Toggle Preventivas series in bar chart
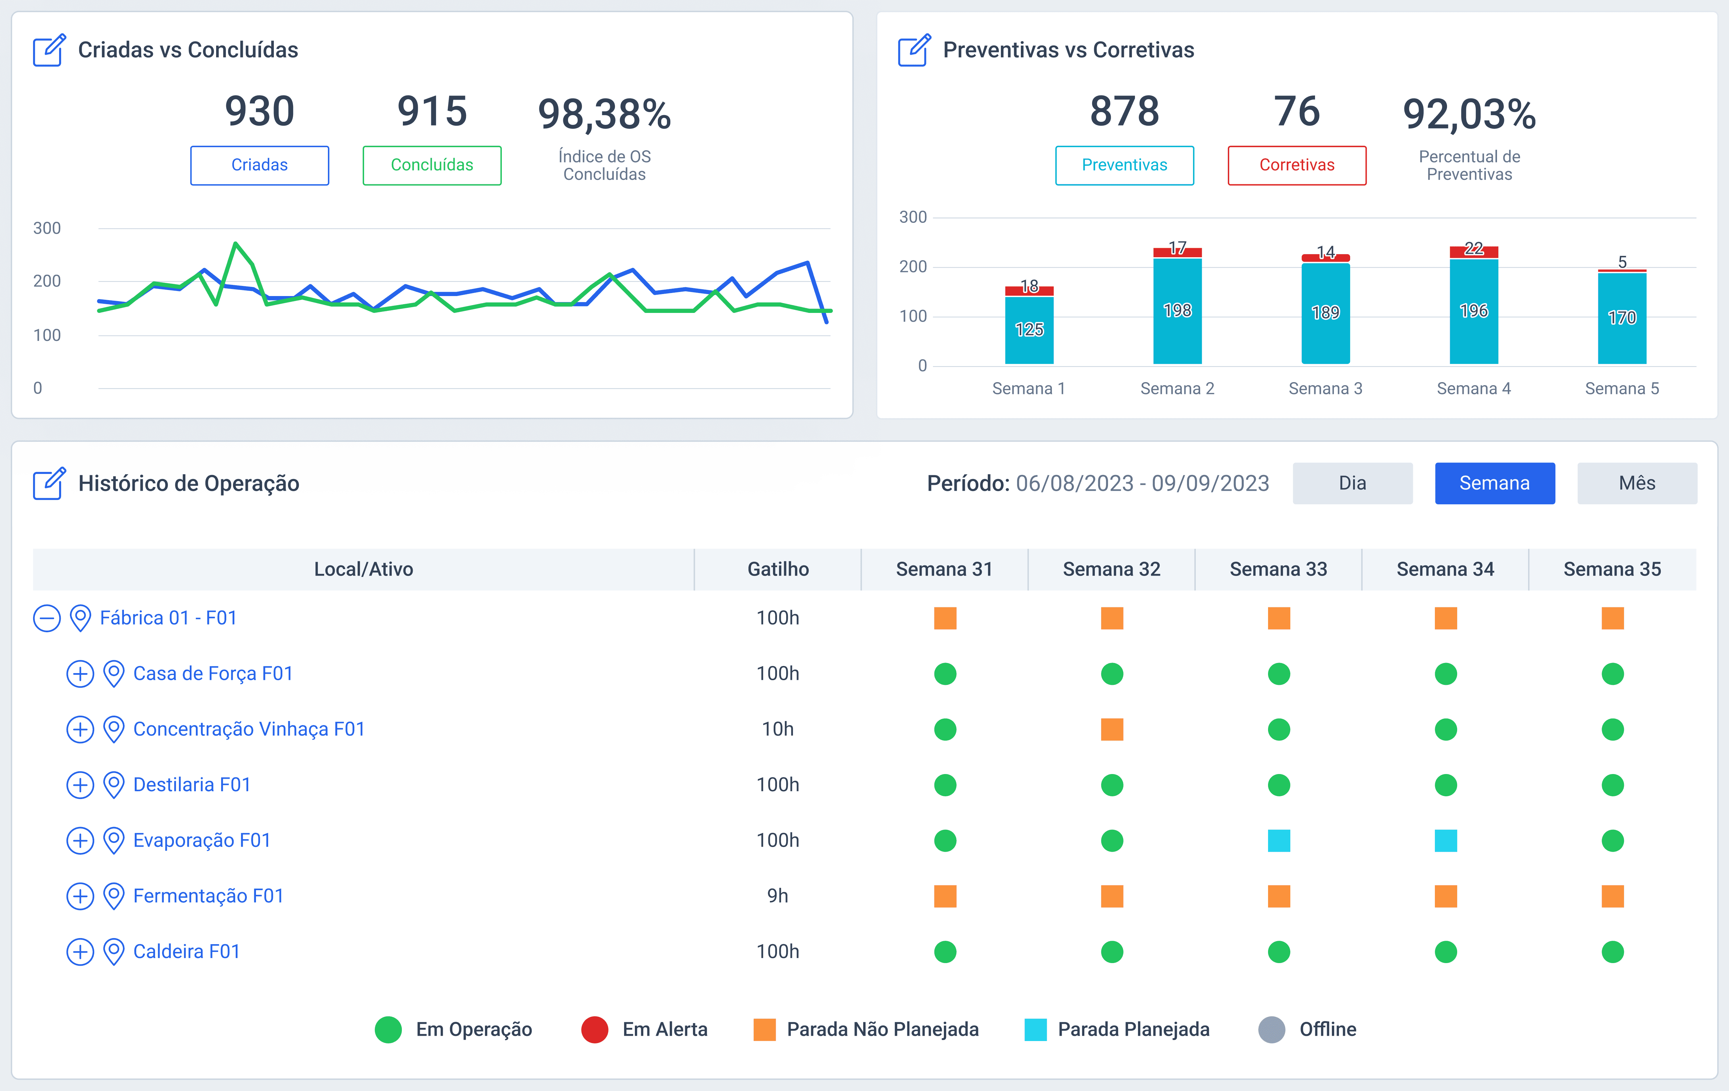This screenshot has width=1729, height=1091. click(x=1125, y=165)
